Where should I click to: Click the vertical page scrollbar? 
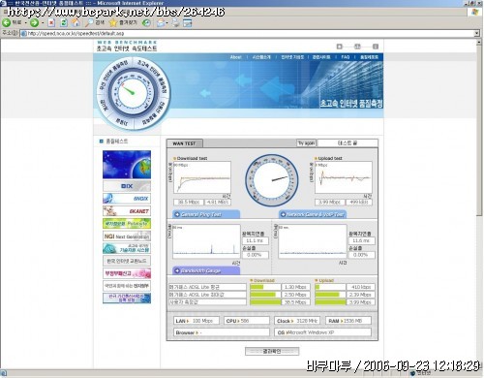(479, 129)
